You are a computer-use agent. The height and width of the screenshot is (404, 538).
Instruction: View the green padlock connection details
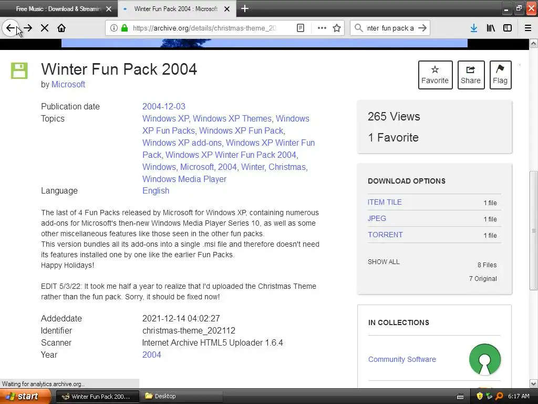coord(125,28)
